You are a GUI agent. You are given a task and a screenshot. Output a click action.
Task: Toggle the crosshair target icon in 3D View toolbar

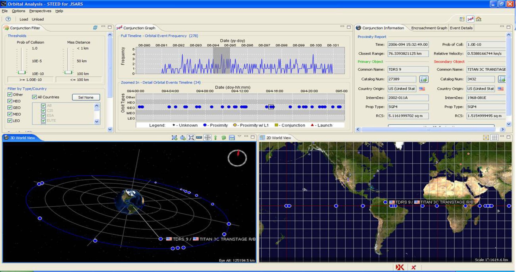(x=207, y=138)
